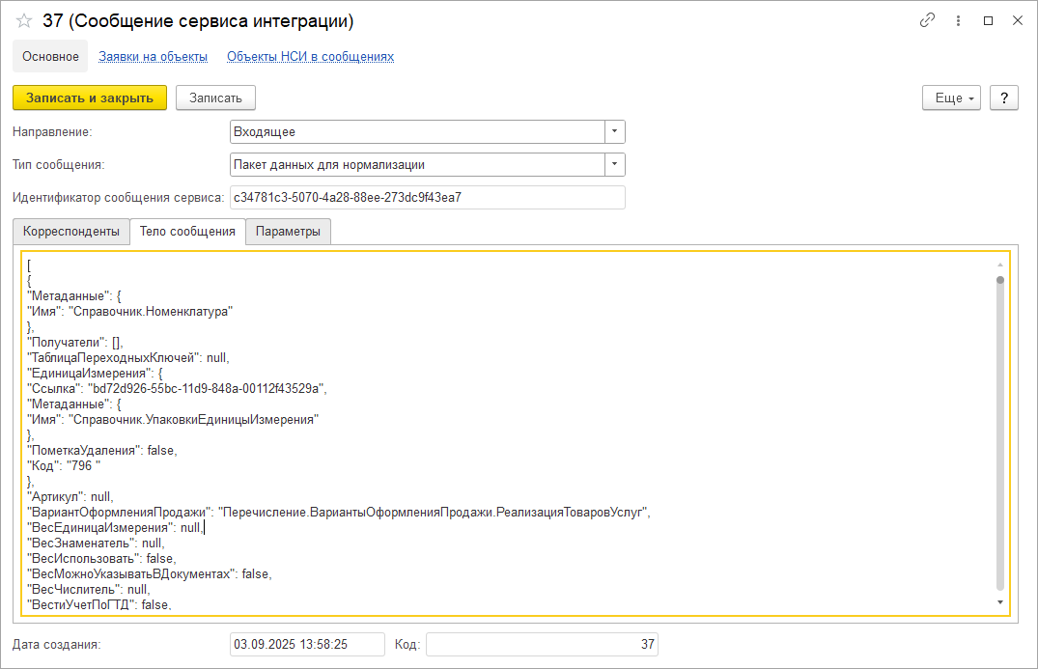Open the Заявки на объекты link
Viewport: 1038px width, 669px height.
(153, 57)
